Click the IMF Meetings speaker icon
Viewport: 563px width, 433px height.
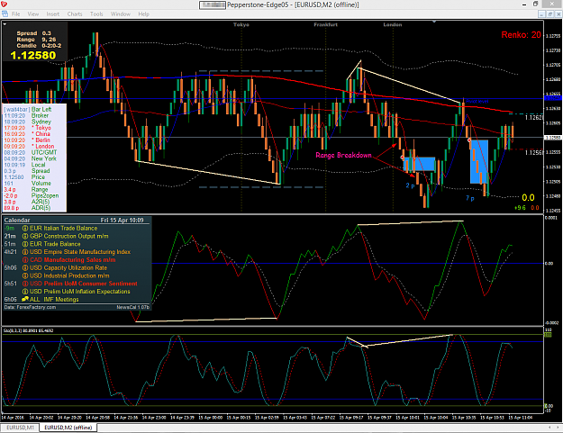coord(25,299)
